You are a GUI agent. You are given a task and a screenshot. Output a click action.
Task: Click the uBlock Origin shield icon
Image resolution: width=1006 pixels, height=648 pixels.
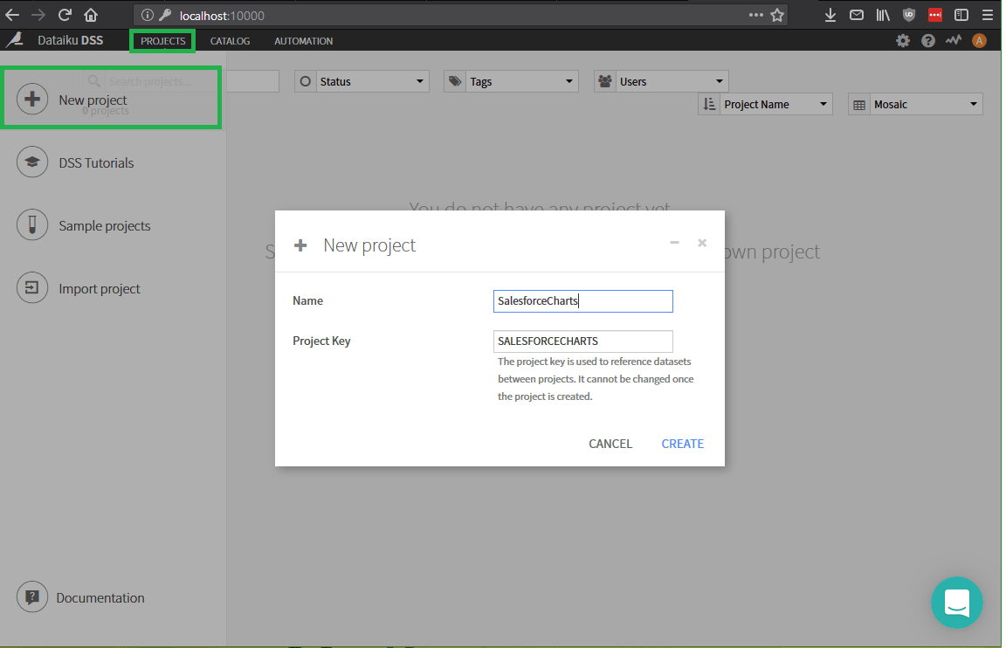[909, 14]
